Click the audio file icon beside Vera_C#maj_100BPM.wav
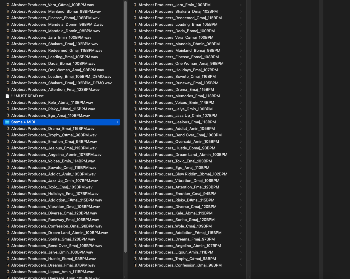This screenshot has height=279, width=350. (8, 5)
